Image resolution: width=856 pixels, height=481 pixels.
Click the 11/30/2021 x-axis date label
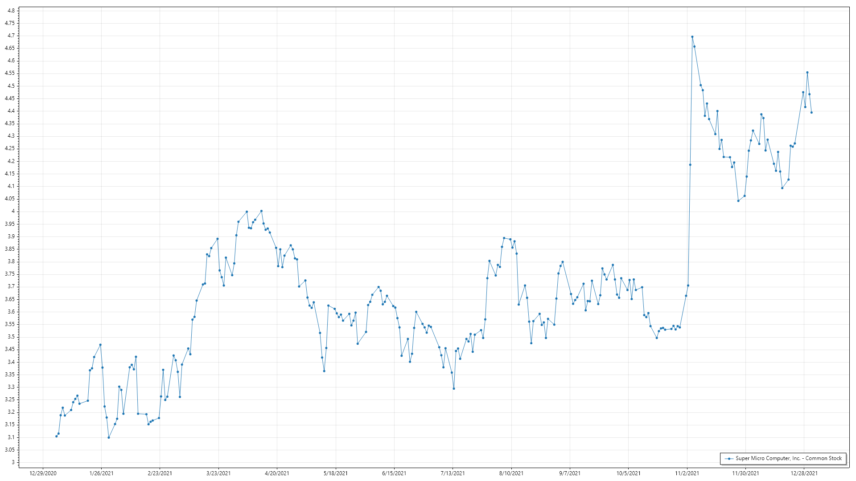tap(745, 473)
